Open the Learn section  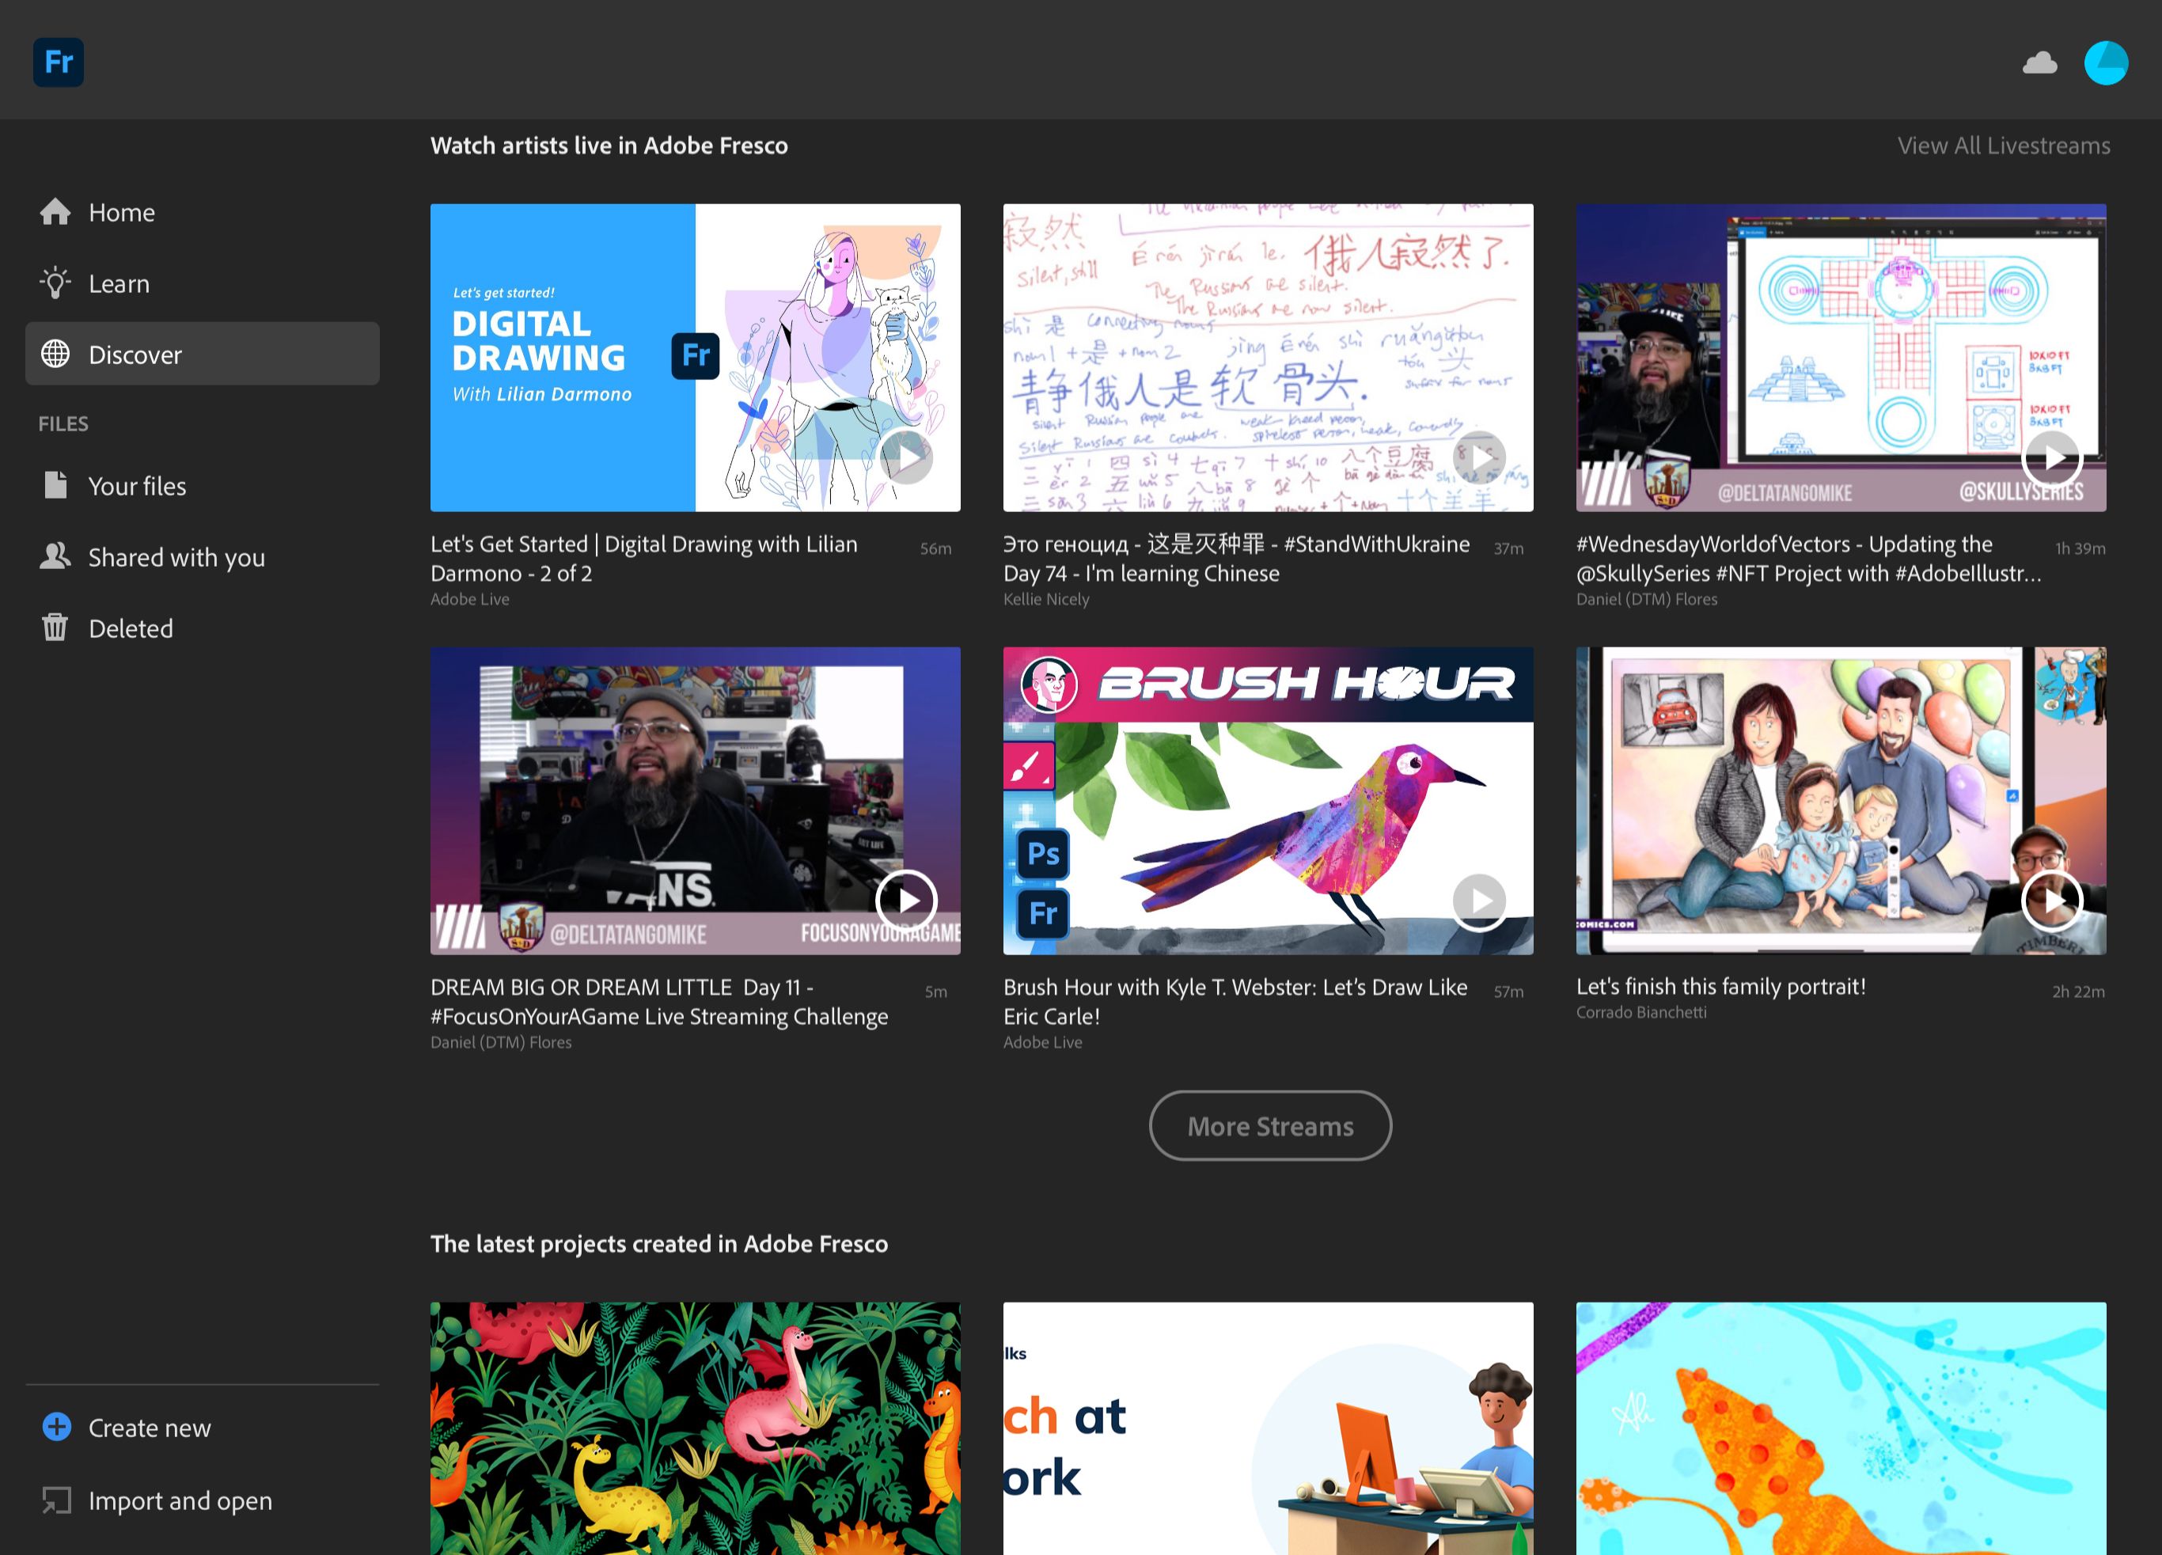[202, 283]
